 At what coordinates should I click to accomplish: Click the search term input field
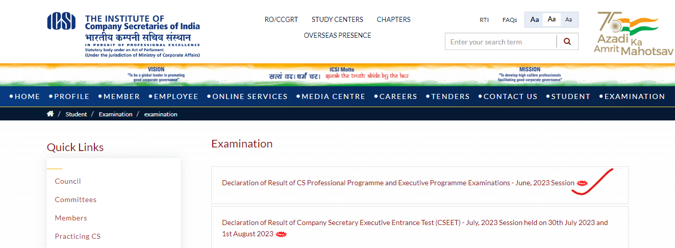[501, 42]
